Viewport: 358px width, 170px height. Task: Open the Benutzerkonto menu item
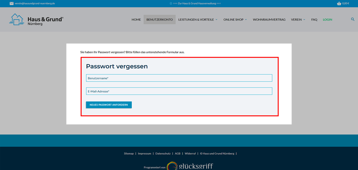click(159, 20)
